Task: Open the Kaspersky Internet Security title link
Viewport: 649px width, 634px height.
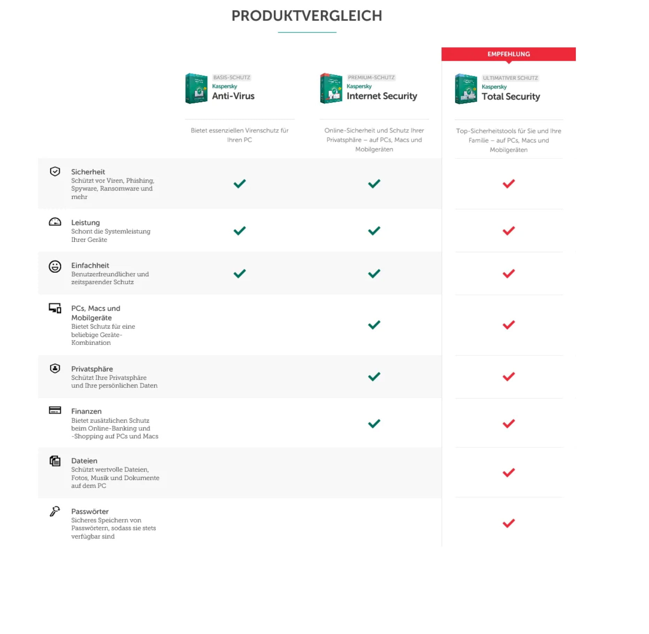Action: tap(381, 96)
